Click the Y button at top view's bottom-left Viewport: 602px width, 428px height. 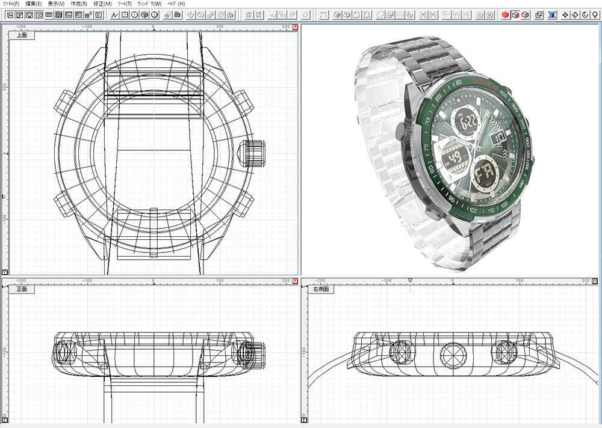pos(5,271)
